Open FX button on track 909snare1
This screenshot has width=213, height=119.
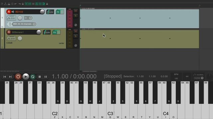55,32
